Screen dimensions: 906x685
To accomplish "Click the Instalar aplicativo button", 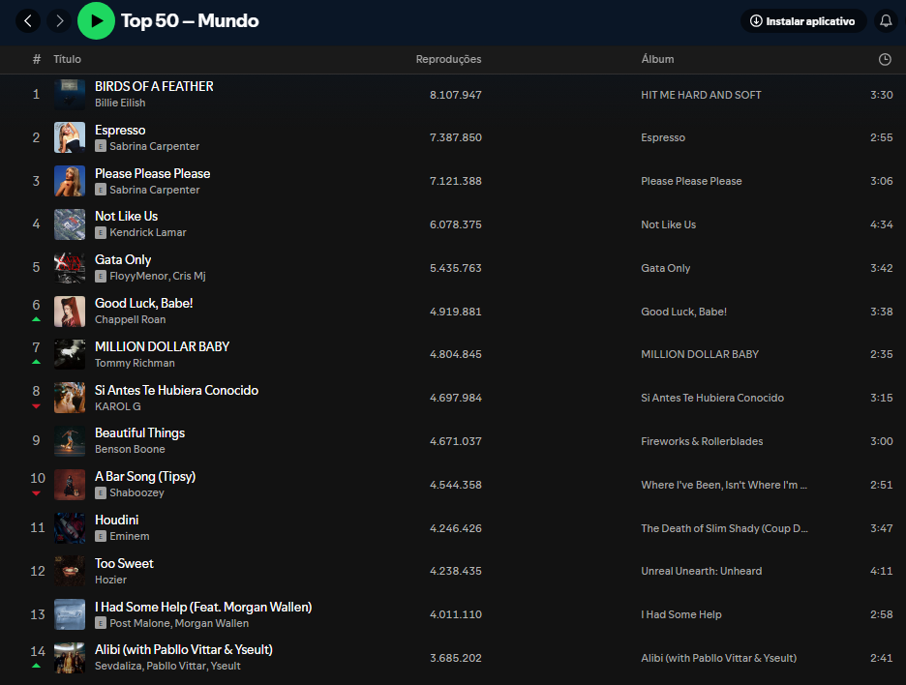I will point(801,20).
